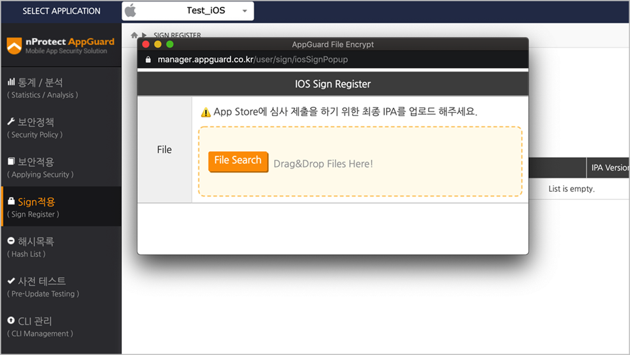Click the IOS Sign Register header

pos(332,84)
